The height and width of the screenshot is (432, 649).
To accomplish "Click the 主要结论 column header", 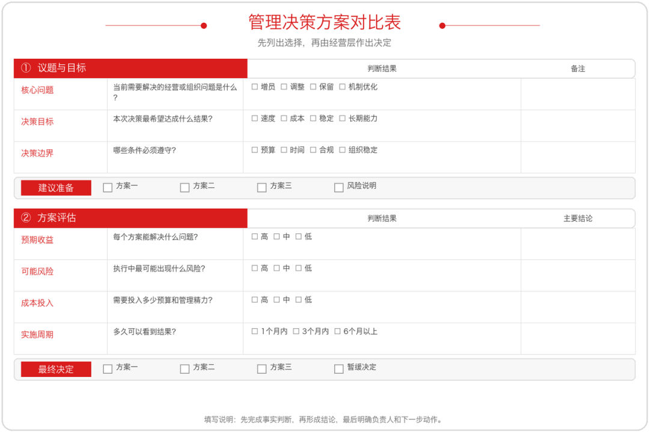I will [578, 218].
